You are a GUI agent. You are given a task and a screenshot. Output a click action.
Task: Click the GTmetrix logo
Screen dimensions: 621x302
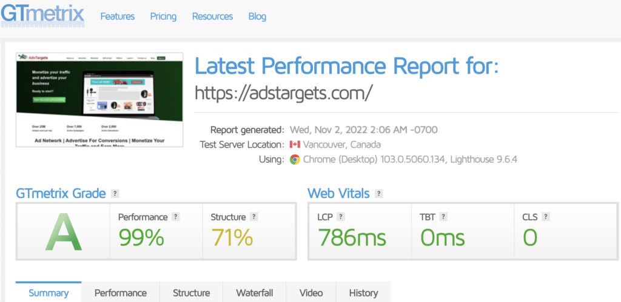42,15
